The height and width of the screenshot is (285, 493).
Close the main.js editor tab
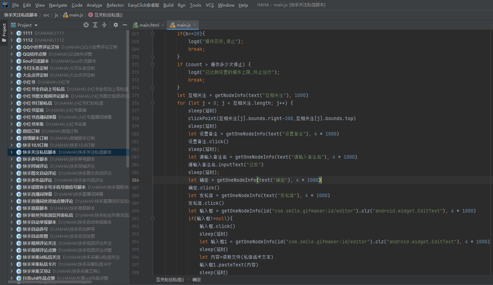coord(194,25)
